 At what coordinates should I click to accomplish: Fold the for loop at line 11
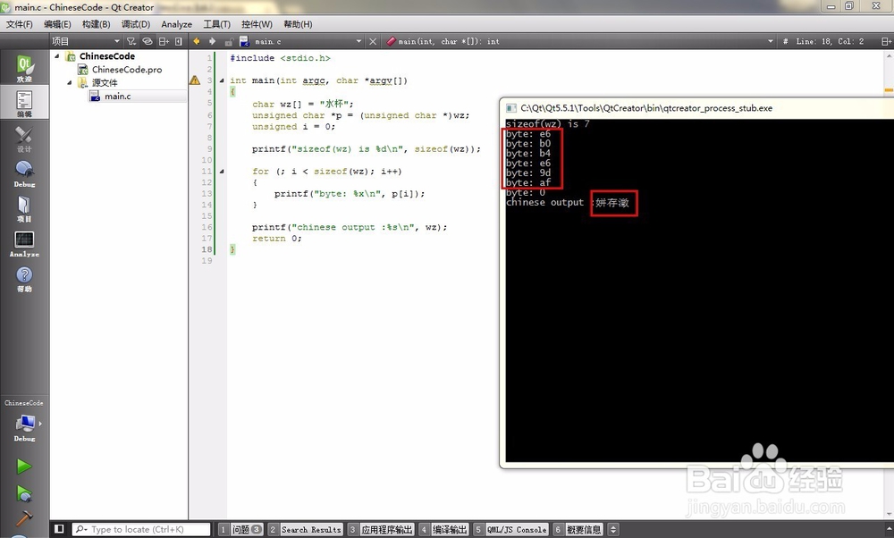(x=222, y=171)
